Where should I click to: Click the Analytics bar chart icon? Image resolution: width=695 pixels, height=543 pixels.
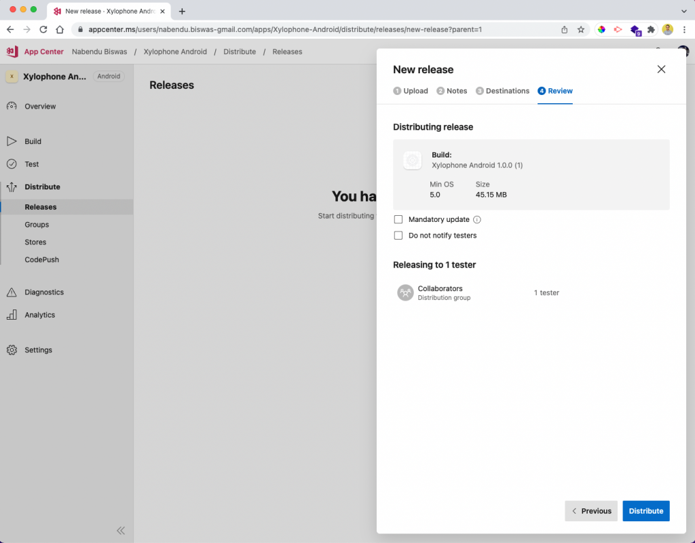point(12,315)
